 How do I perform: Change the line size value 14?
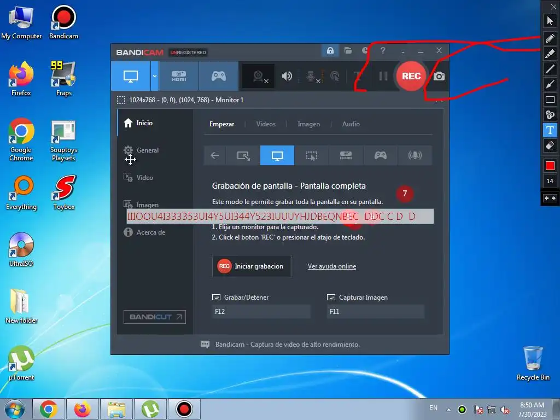pos(550,181)
